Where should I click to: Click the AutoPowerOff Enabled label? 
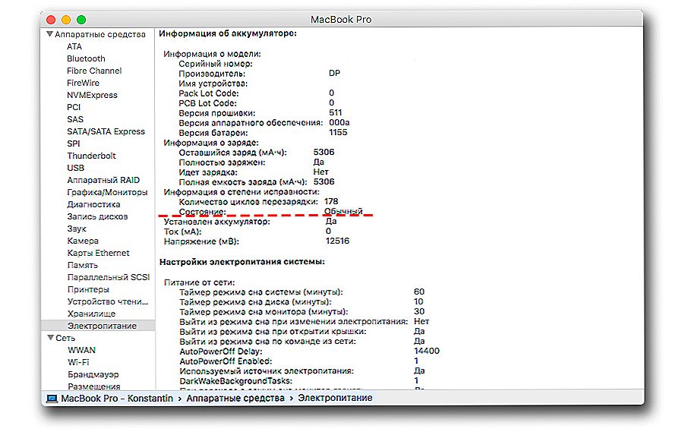point(226,361)
